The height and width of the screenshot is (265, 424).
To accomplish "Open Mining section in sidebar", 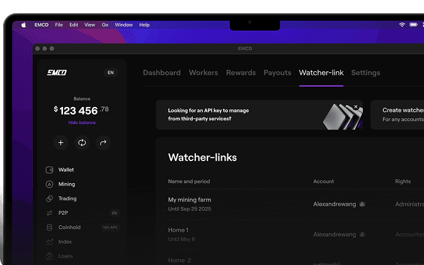I will [66, 184].
